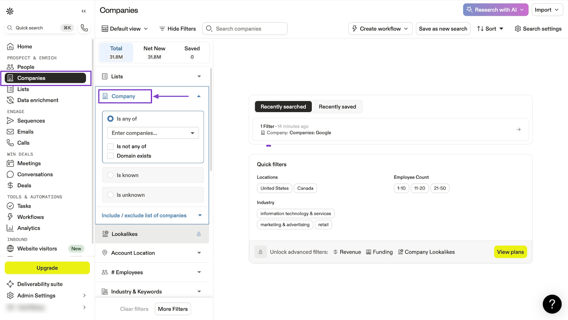Open recent Google search arrow
This screenshot has width=568, height=320.
click(x=518, y=130)
